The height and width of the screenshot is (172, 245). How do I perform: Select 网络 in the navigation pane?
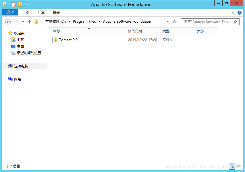pos(18,79)
